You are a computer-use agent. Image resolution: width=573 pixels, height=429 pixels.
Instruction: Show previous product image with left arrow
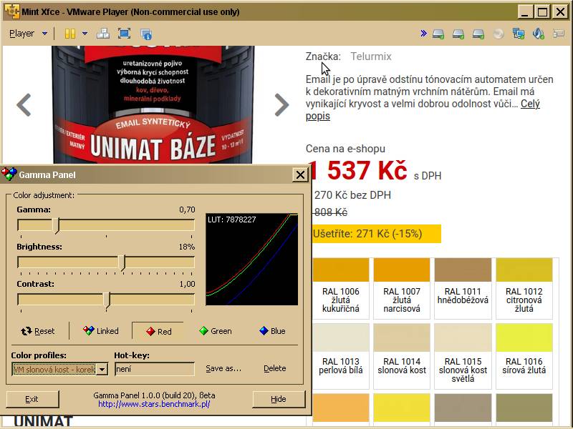point(24,104)
